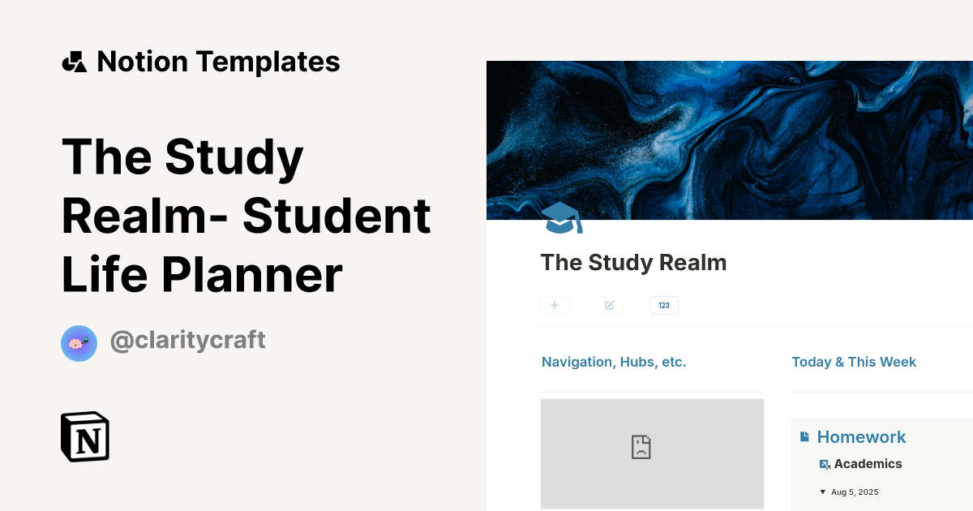Viewport: 973px width, 511px height.
Task: Click the gray image placeholder card
Action: 652,453
